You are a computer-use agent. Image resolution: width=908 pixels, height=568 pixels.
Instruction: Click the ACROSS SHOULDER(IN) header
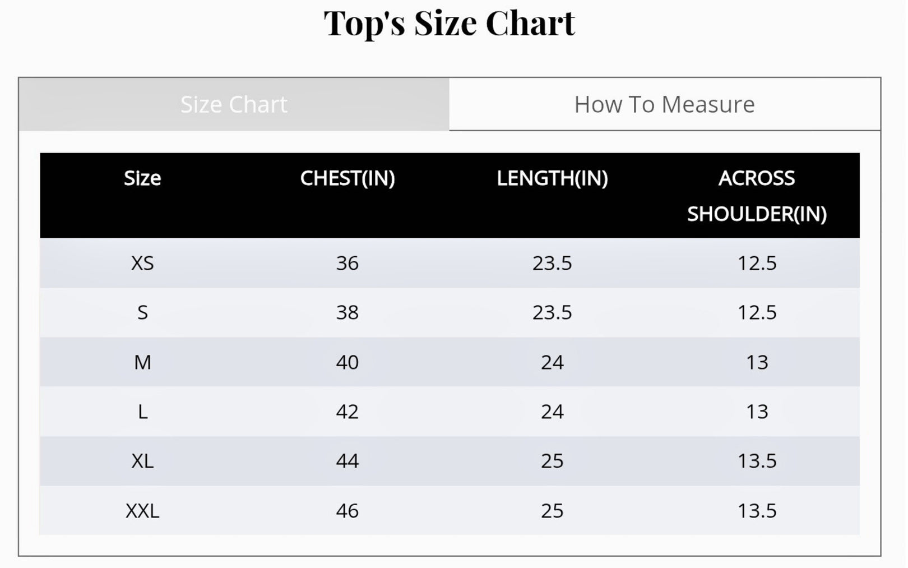point(757,196)
